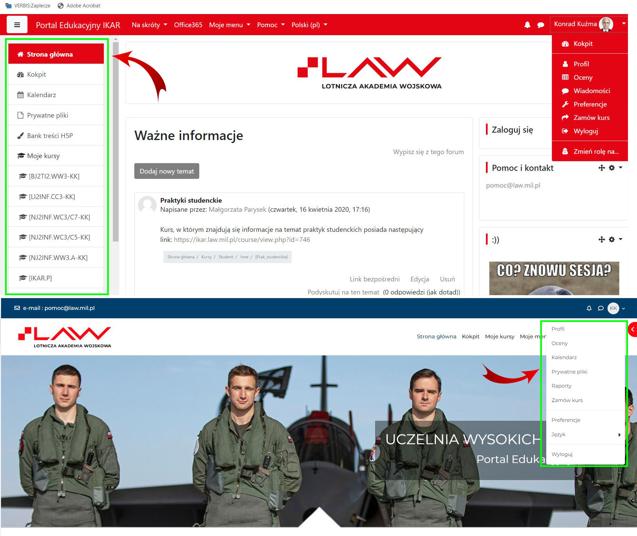Open course [IKAR.P]

pos(56,278)
